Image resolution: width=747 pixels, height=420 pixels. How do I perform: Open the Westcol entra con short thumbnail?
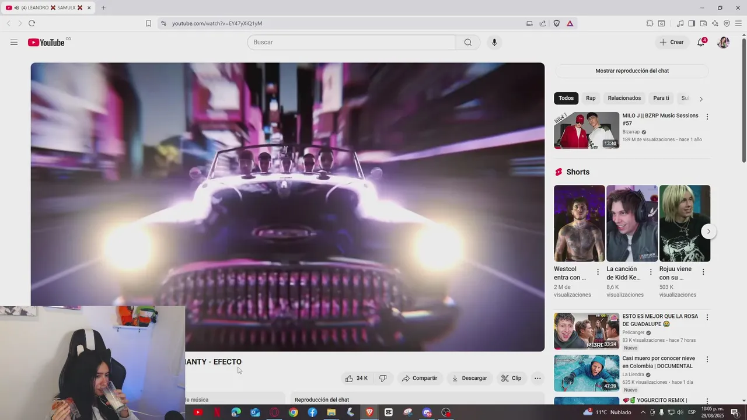[580, 223]
